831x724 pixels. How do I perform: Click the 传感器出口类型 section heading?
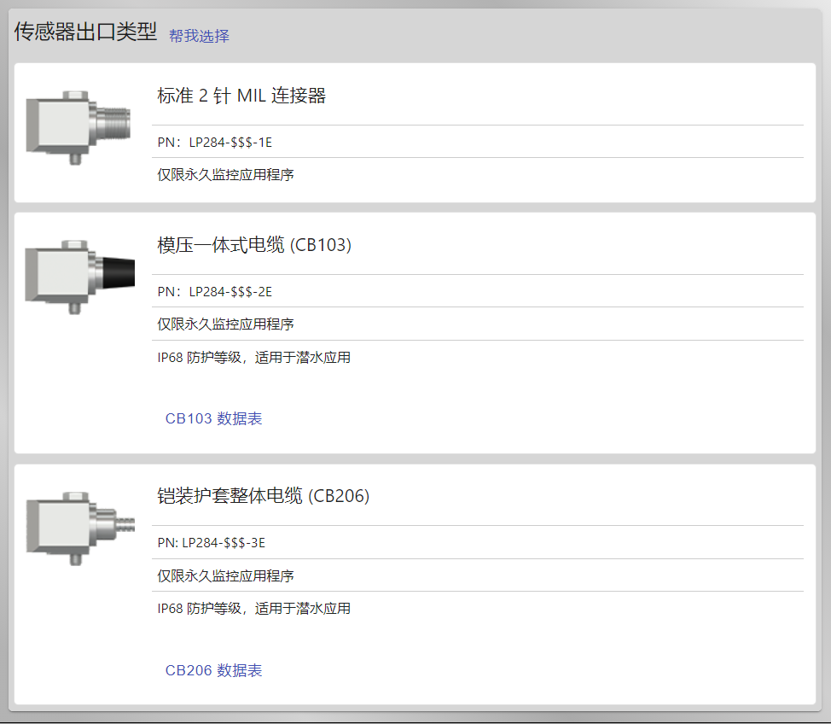pos(85,32)
